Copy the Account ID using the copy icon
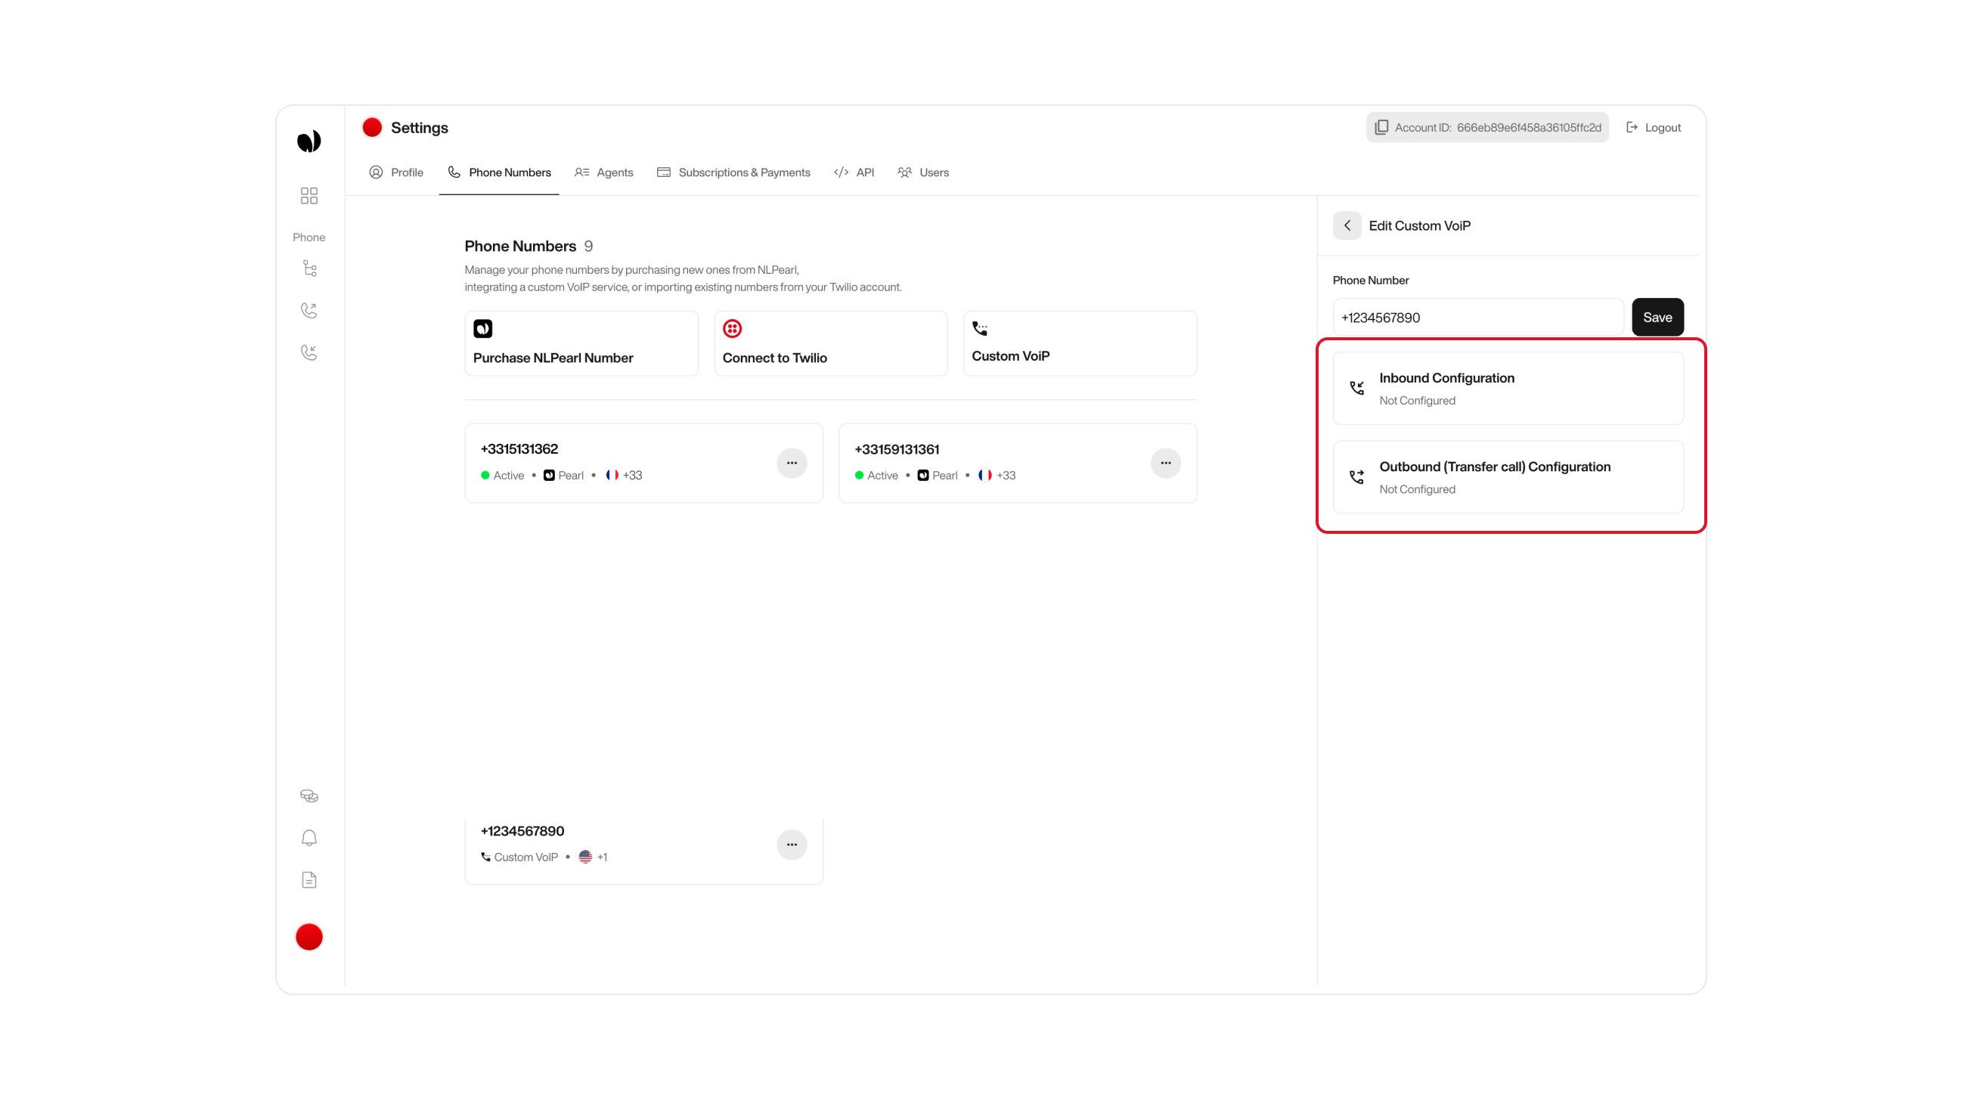Screen dimensions: 1984x1101 point(1380,127)
